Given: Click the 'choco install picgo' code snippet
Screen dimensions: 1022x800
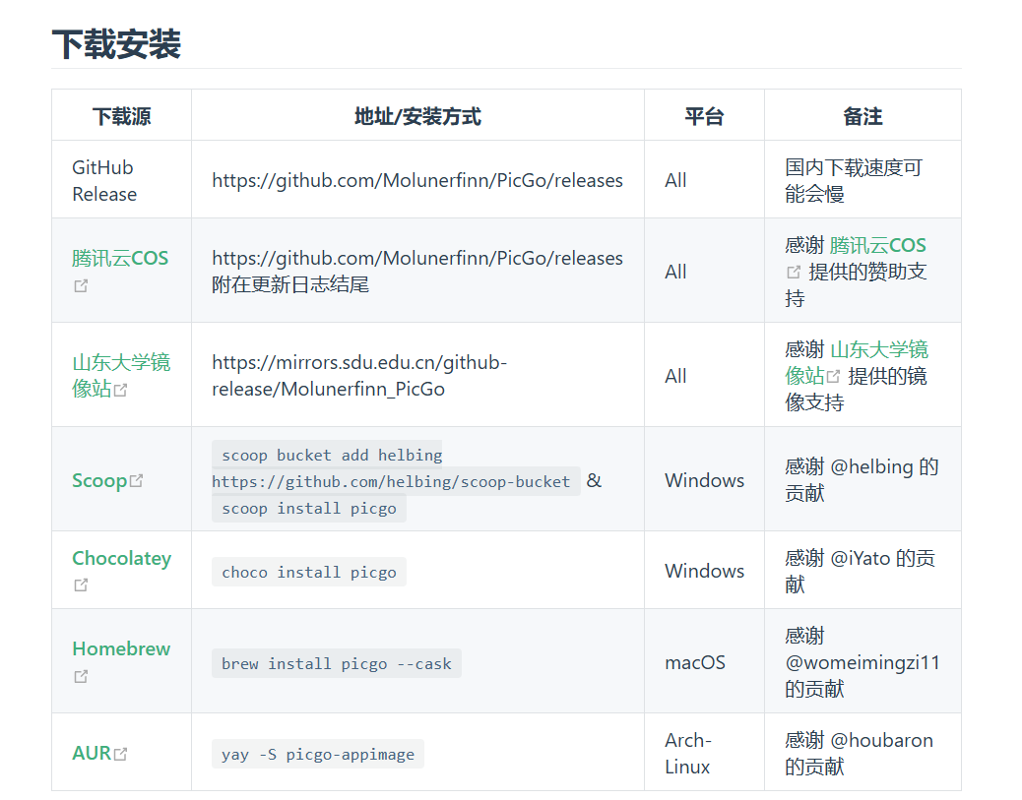Looking at the screenshot, I should tap(308, 572).
